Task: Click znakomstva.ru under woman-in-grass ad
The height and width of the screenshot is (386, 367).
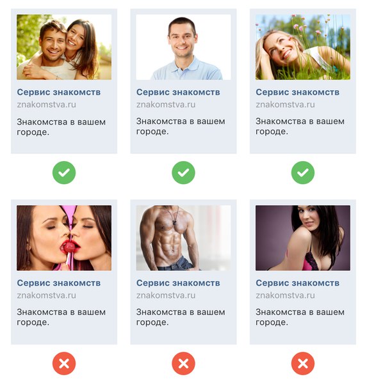Action: (x=285, y=104)
